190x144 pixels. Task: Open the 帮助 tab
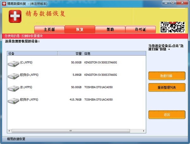click(x=110, y=29)
